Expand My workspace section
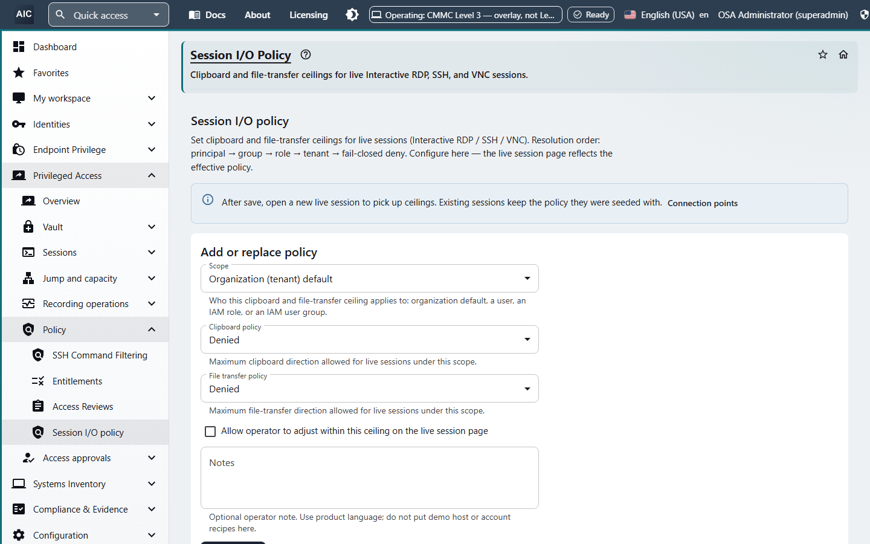The width and height of the screenshot is (870, 544). click(85, 99)
